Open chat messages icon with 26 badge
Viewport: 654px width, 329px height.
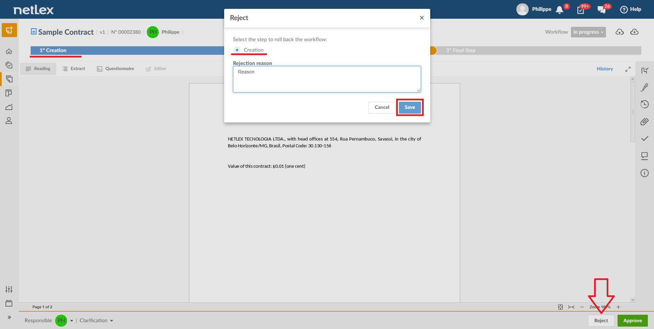coord(602,10)
